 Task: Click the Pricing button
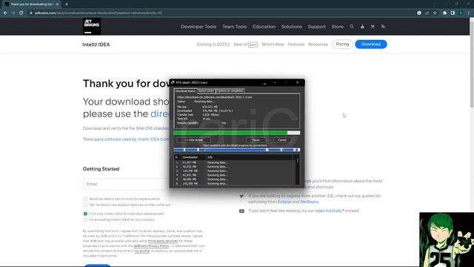point(342,44)
